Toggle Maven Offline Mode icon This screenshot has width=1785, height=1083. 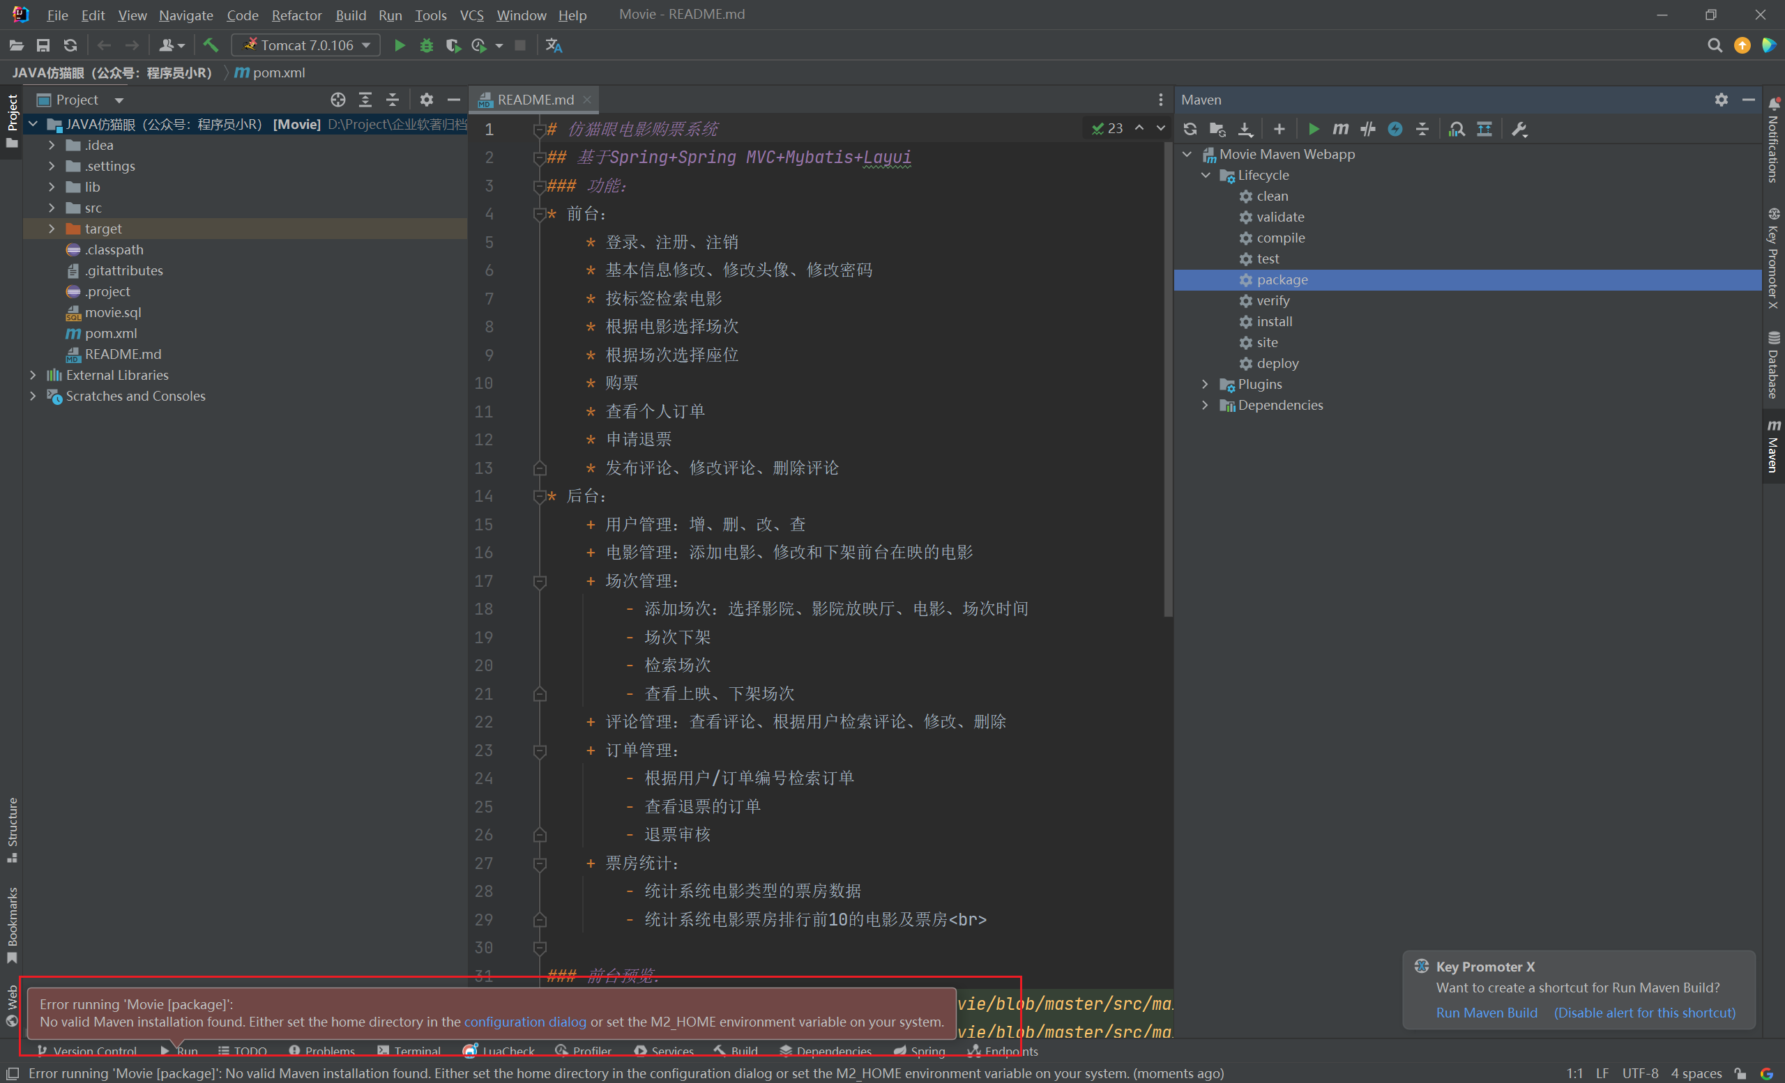[1368, 129]
